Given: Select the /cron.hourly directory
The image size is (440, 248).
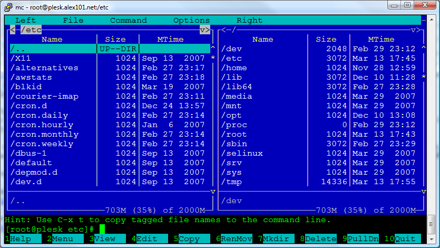Looking at the screenshot, I should click(110, 125).
